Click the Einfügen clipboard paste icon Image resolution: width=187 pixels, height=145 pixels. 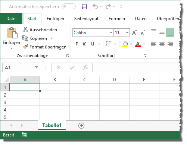pyautogui.click(x=12, y=33)
